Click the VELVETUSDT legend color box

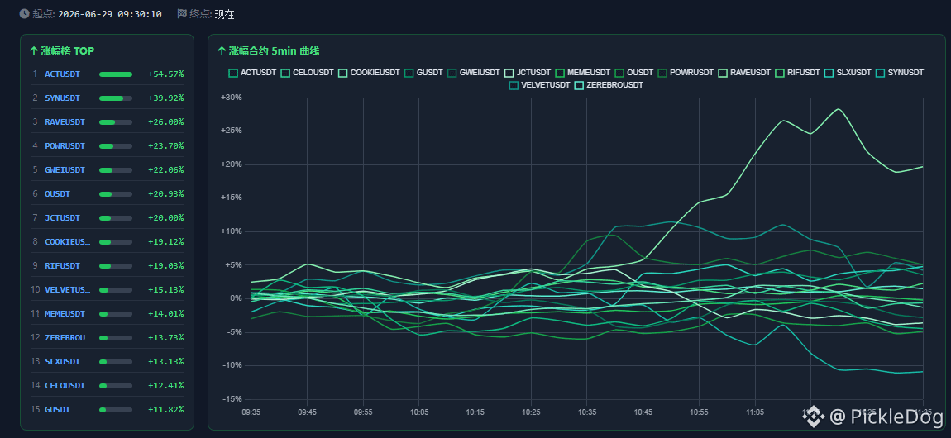(x=514, y=85)
